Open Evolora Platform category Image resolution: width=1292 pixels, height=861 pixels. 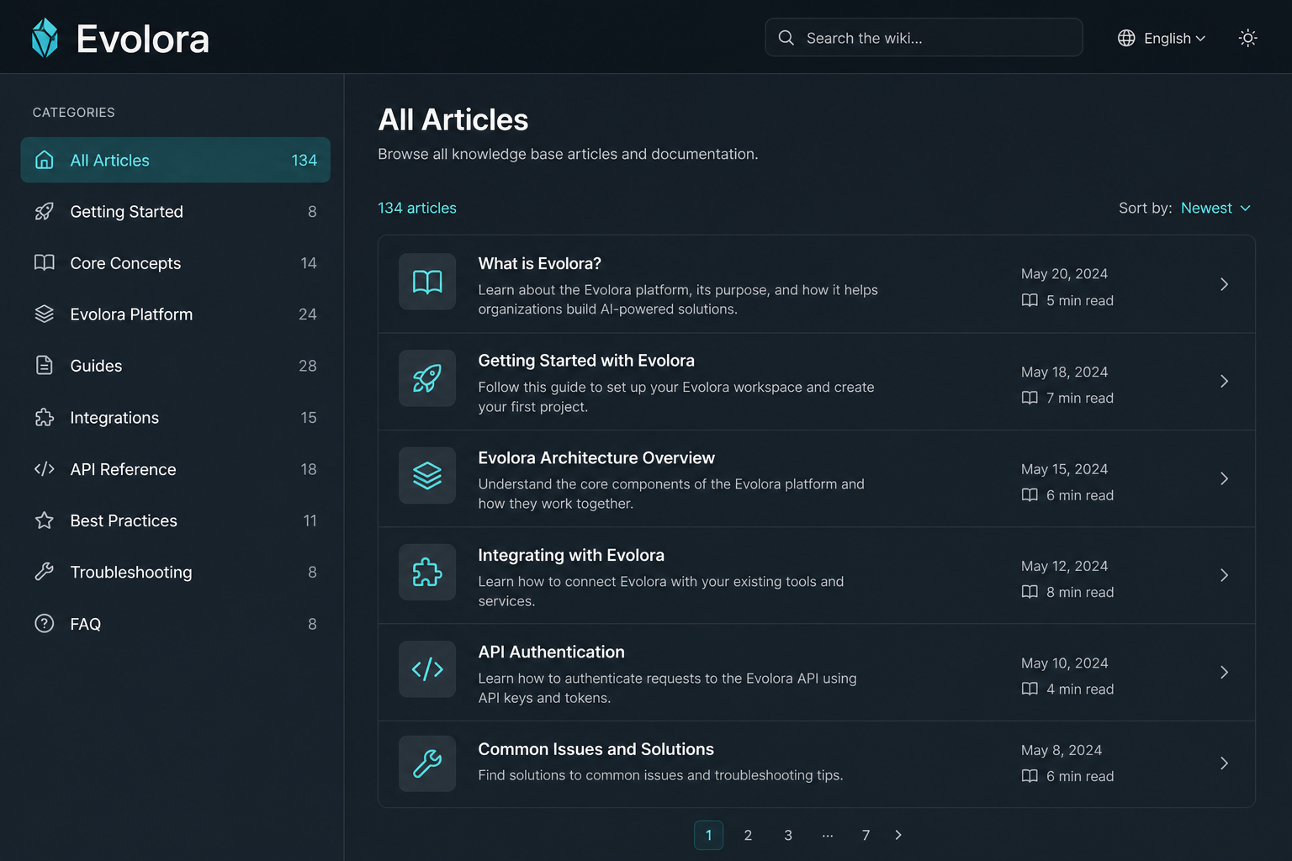pyautogui.click(x=175, y=314)
